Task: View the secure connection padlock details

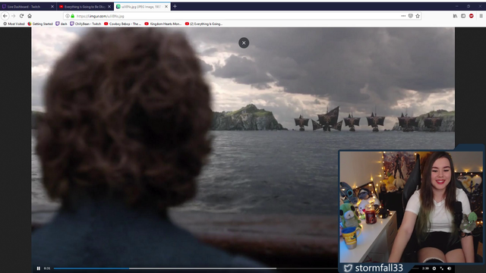Action: click(73, 16)
